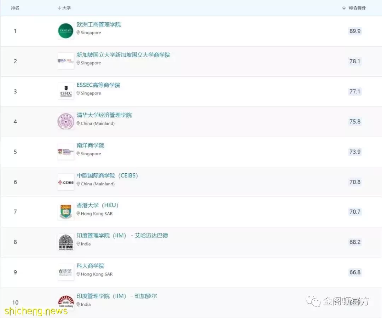Click rank number 1 in INSEAD row
Viewport: 382px width, 318px height.
point(15,31)
